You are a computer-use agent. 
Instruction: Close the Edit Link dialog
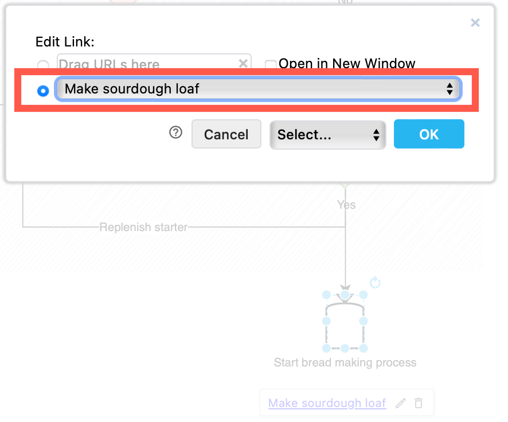coord(475,23)
